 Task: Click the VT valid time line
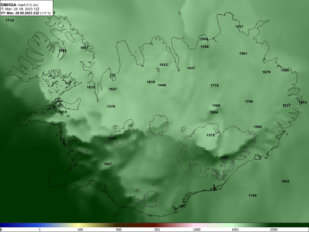point(26,13)
